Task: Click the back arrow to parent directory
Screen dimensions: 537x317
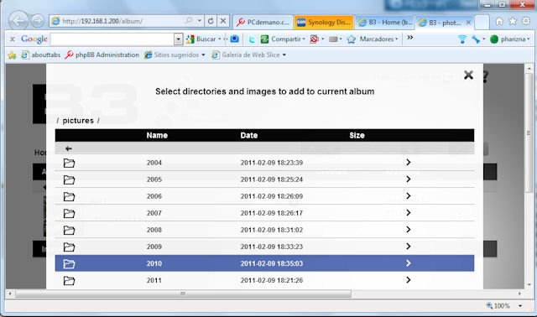Action: click(x=69, y=148)
